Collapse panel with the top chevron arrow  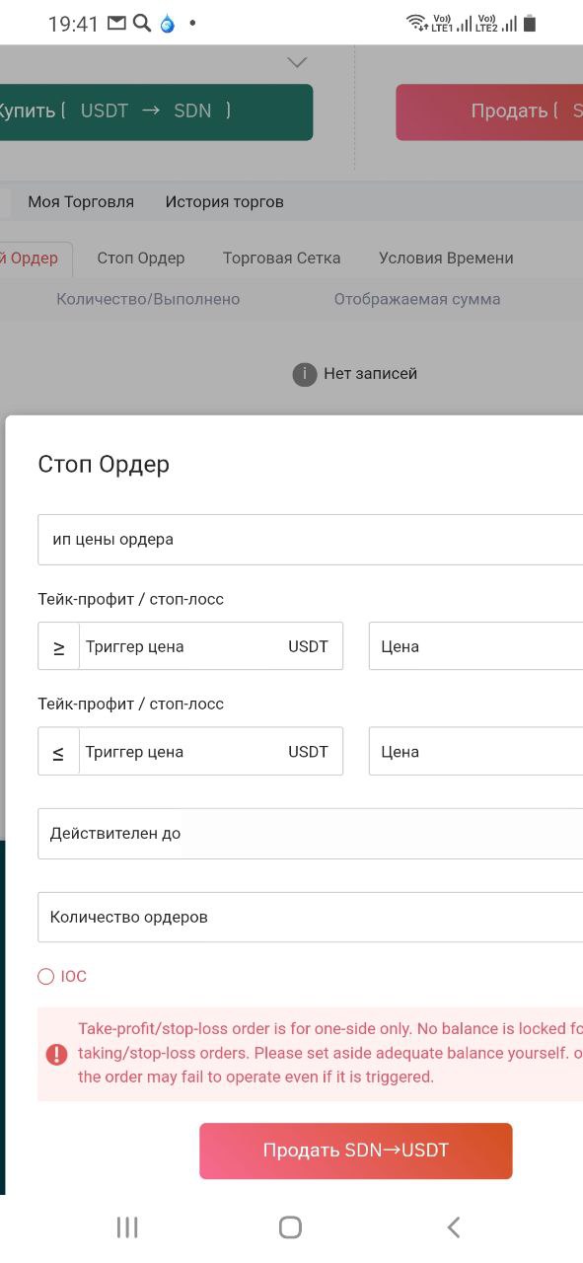click(297, 62)
